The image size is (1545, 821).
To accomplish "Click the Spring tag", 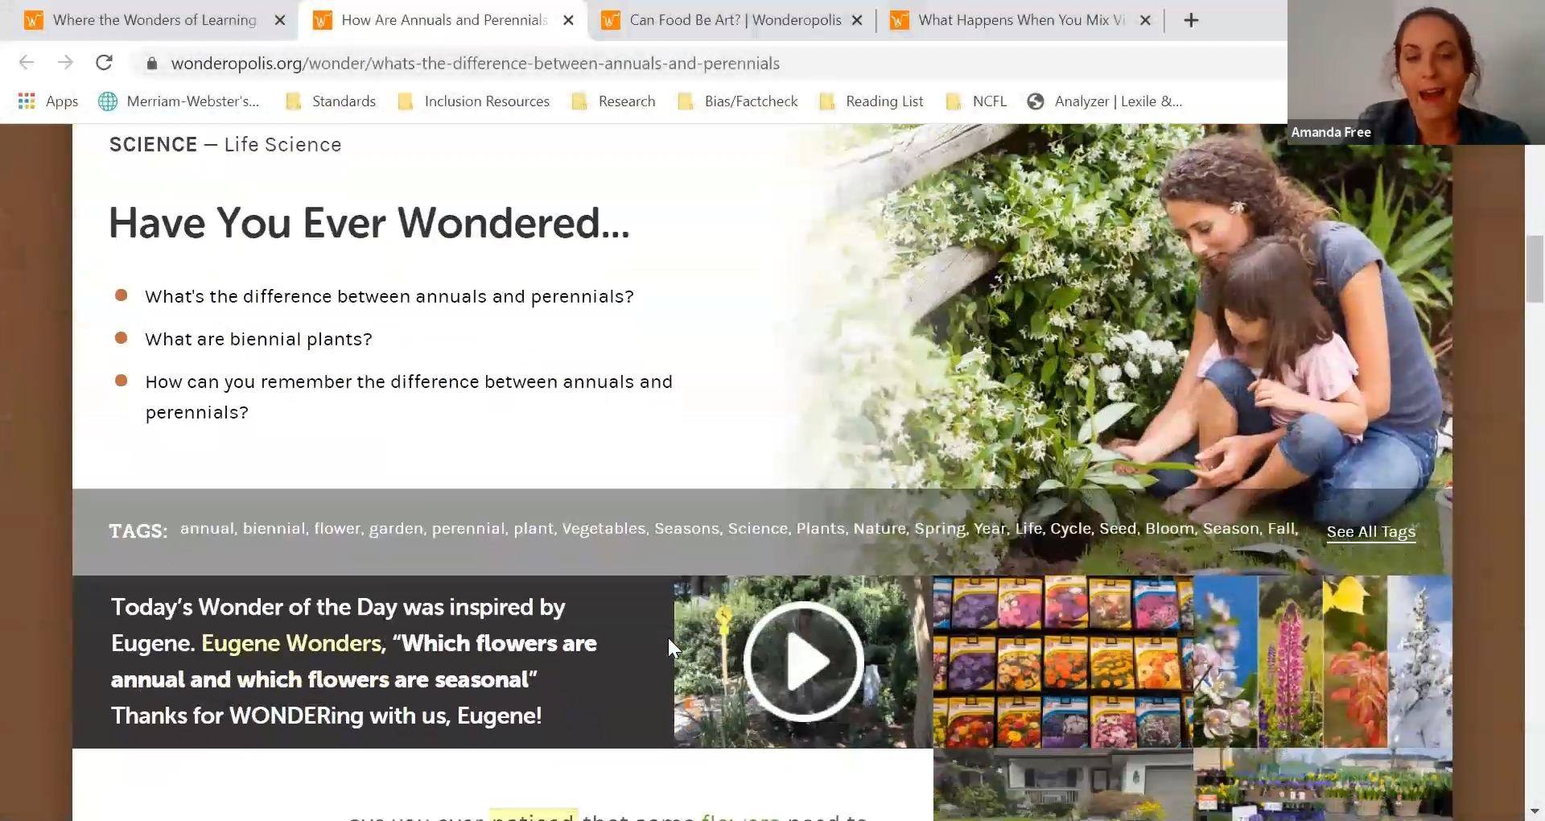I will 939,529.
